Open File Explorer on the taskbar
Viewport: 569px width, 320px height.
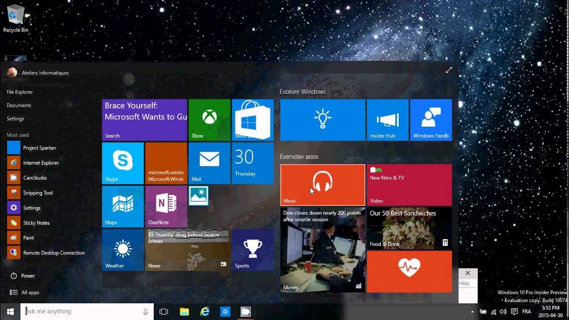click(x=184, y=312)
